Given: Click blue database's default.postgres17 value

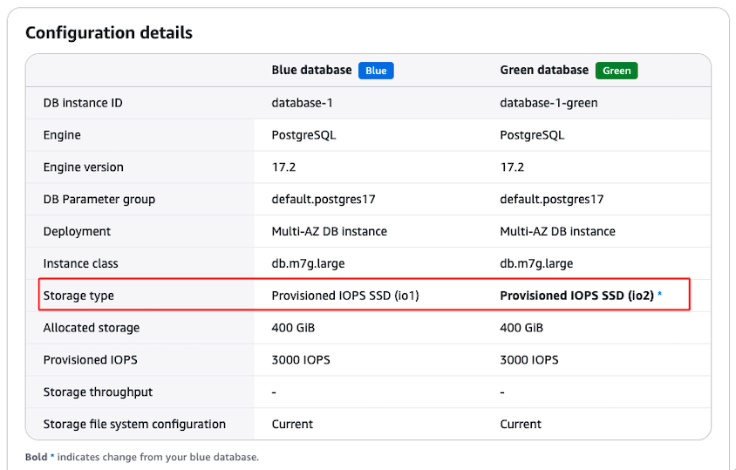Looking at the screenshot, I should click(x=324, y=200).
